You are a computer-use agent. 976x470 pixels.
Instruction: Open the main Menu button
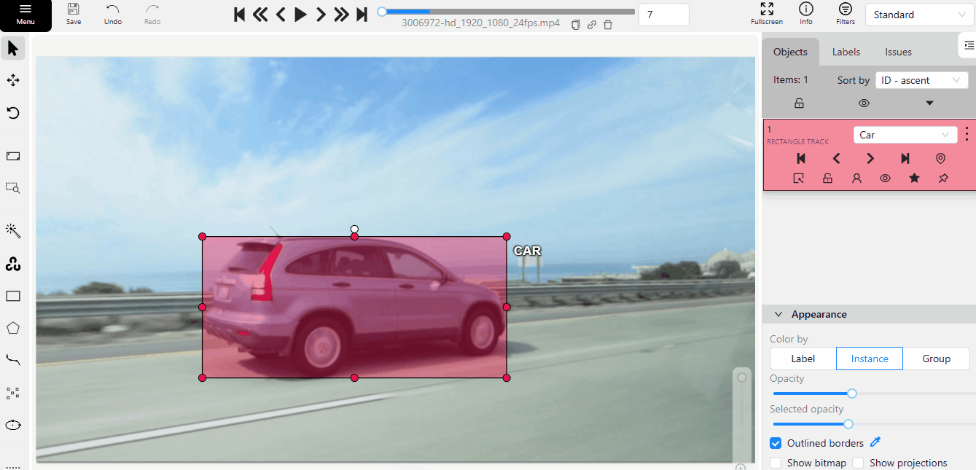click(x=26, y=15)
